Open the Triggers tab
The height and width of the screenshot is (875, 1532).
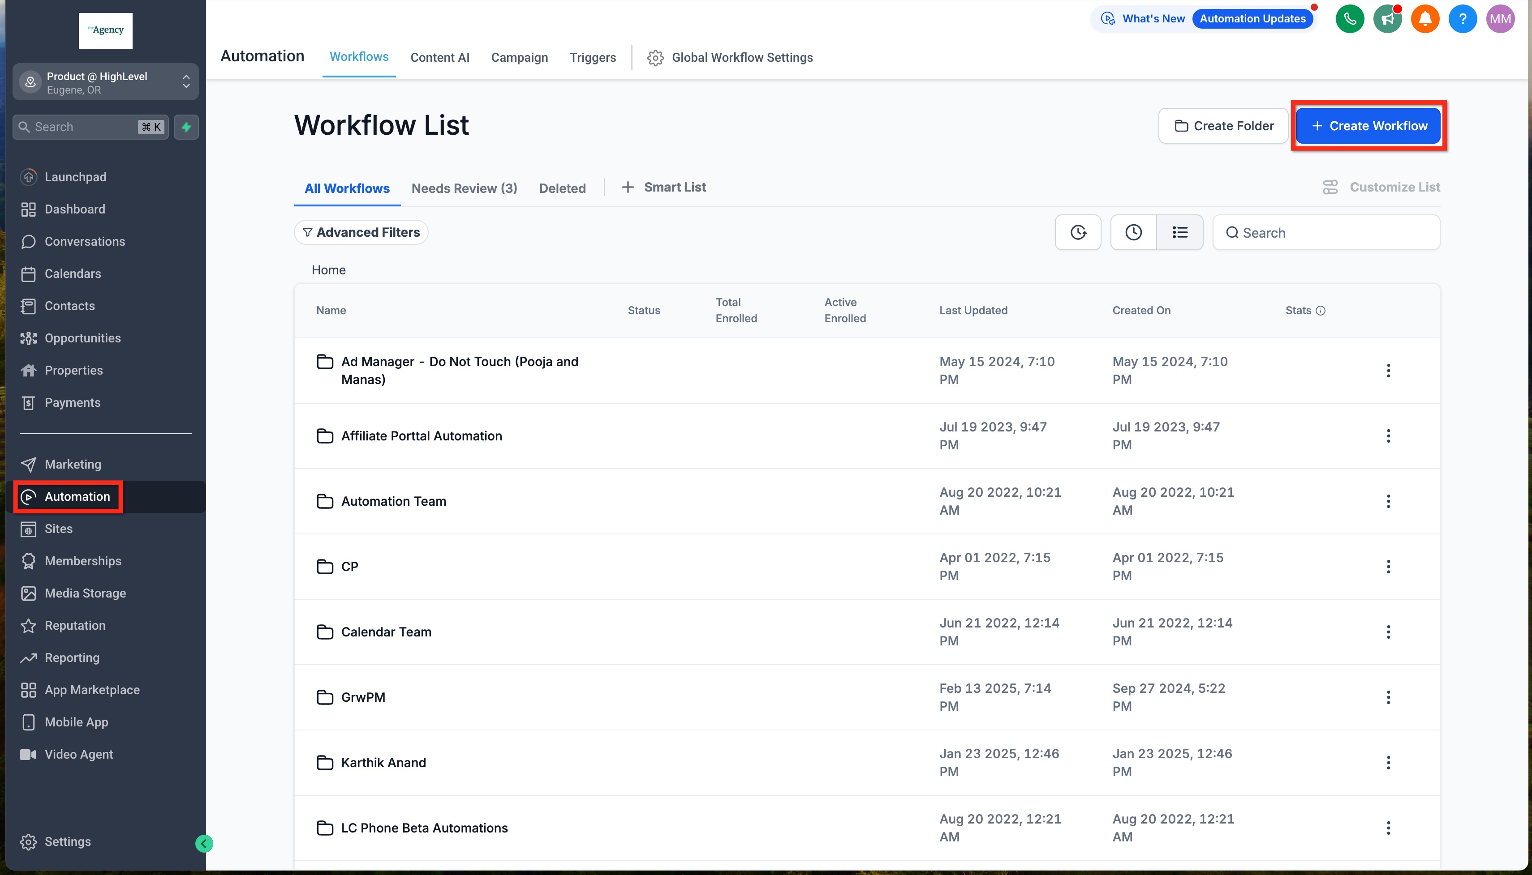pyautogui.click(x=593, y=58)
